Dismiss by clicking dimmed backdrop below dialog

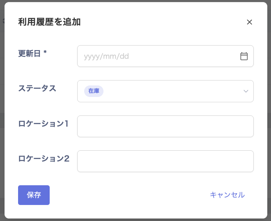point(135,219)
